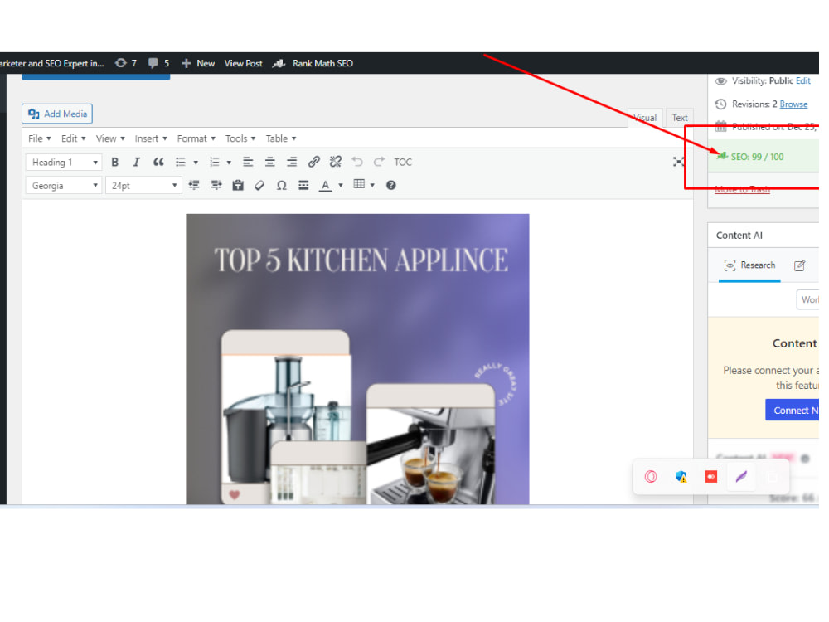
Task: Open the updates icon showing 7
Action: (x=126, y=63)
